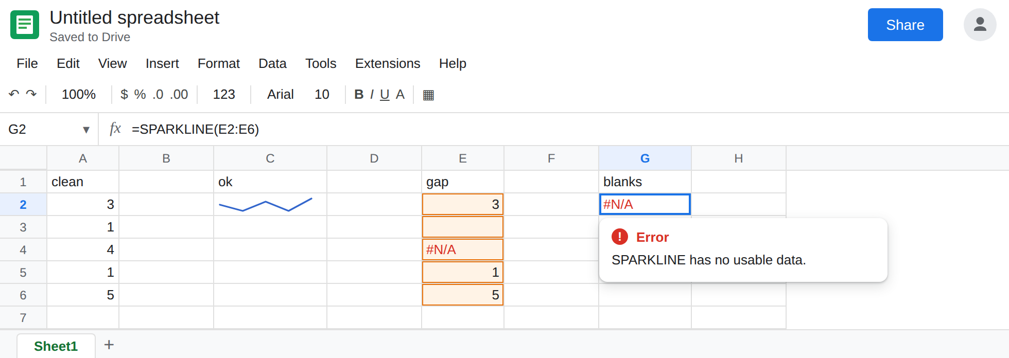Screen dimensions: 1009x358
Task: Format as percent
Action: pos(140,94)
